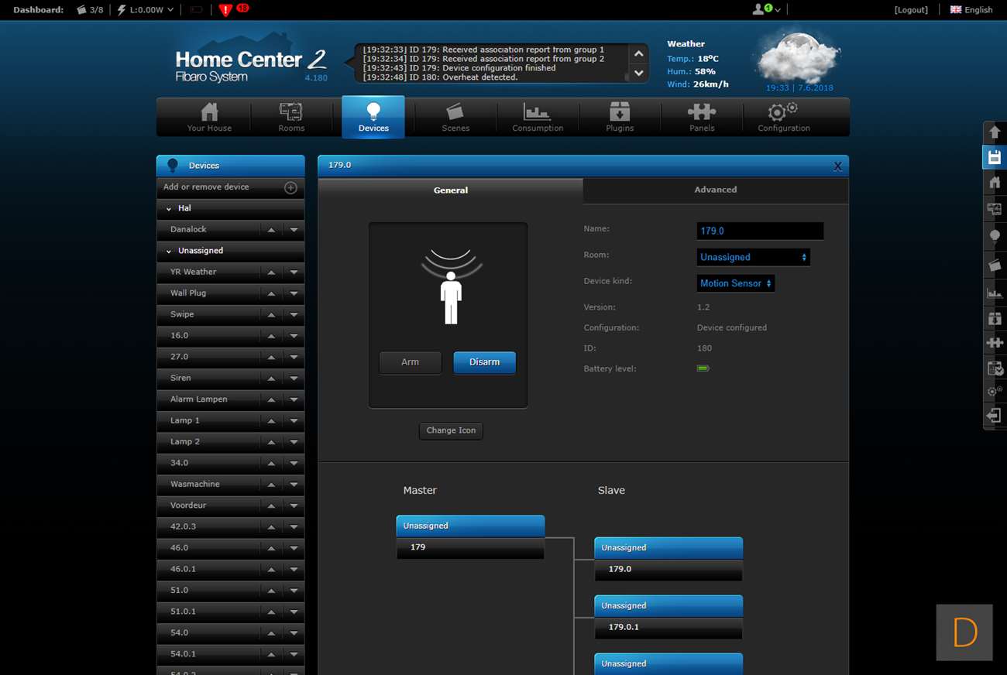Click the red alert notification icon
1007x675 pixels.
tap(225, 10)
